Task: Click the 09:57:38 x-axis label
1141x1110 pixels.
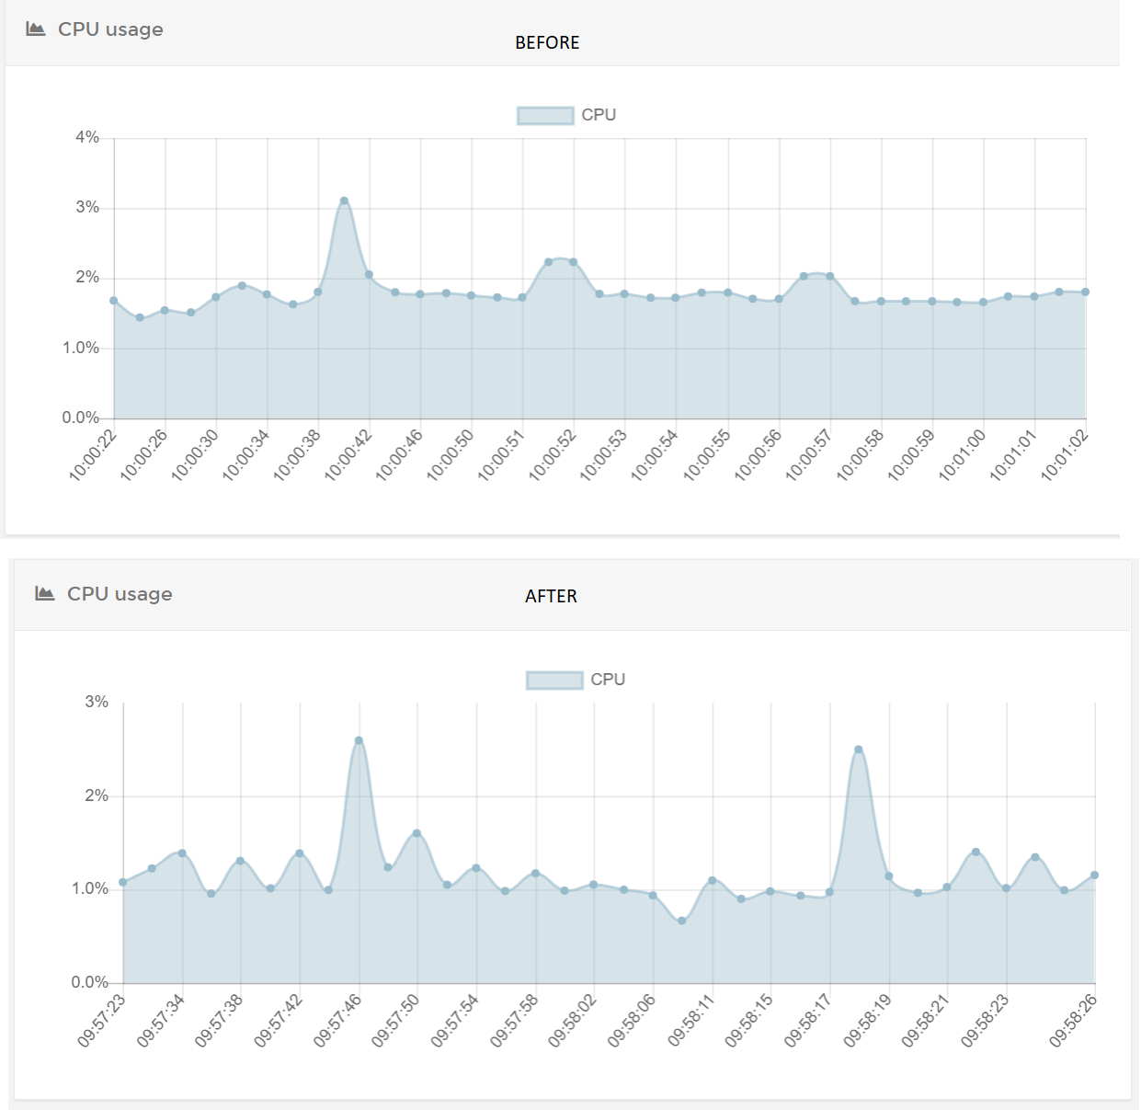Action: pyautogui.click(x=220, y=1020)
